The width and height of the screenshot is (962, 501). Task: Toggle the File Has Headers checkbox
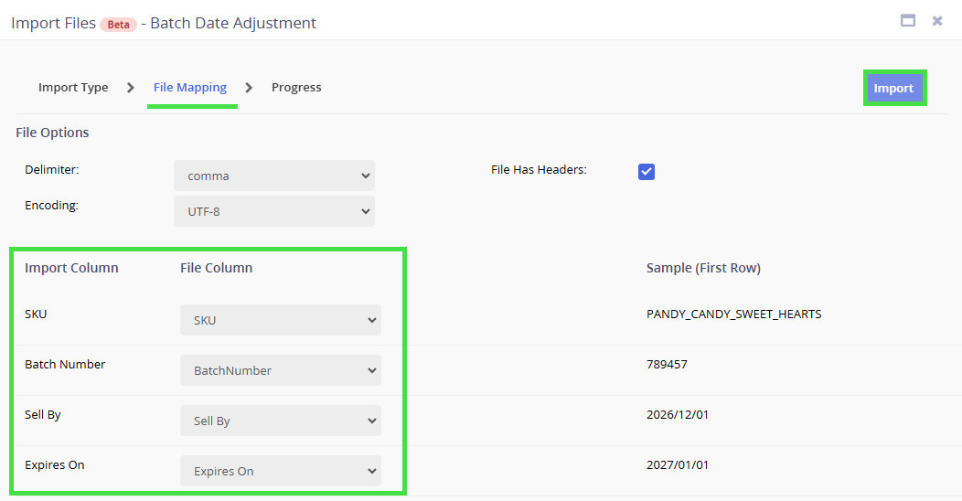(x=647, y=172)
